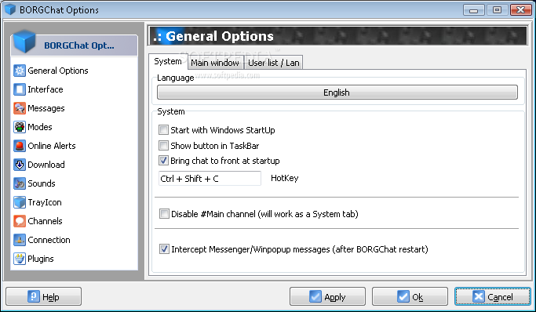Click the BORGChat cube icon in title bar
Viewport: 536px width, 312px height.
[10, 9]
